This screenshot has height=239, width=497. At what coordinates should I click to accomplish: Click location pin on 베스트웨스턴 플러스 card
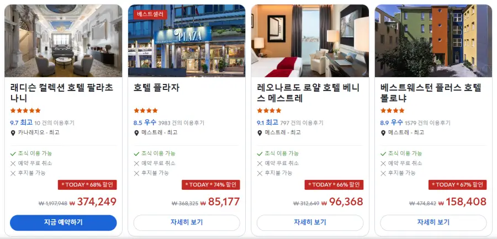click(383, 133)
